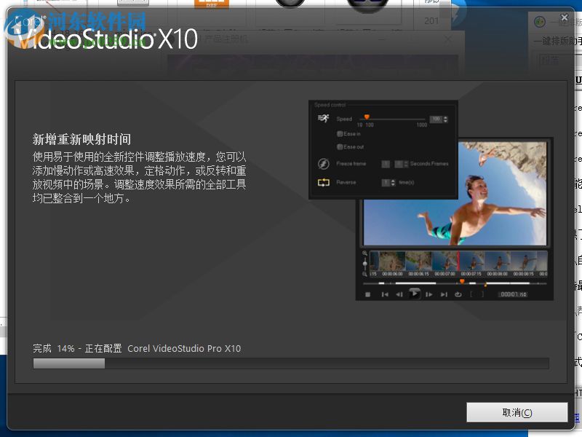This screenshot has width=582, height=437.
Task: Tick the Ease in checkbox in the illustration
Action: pos(339,134)
